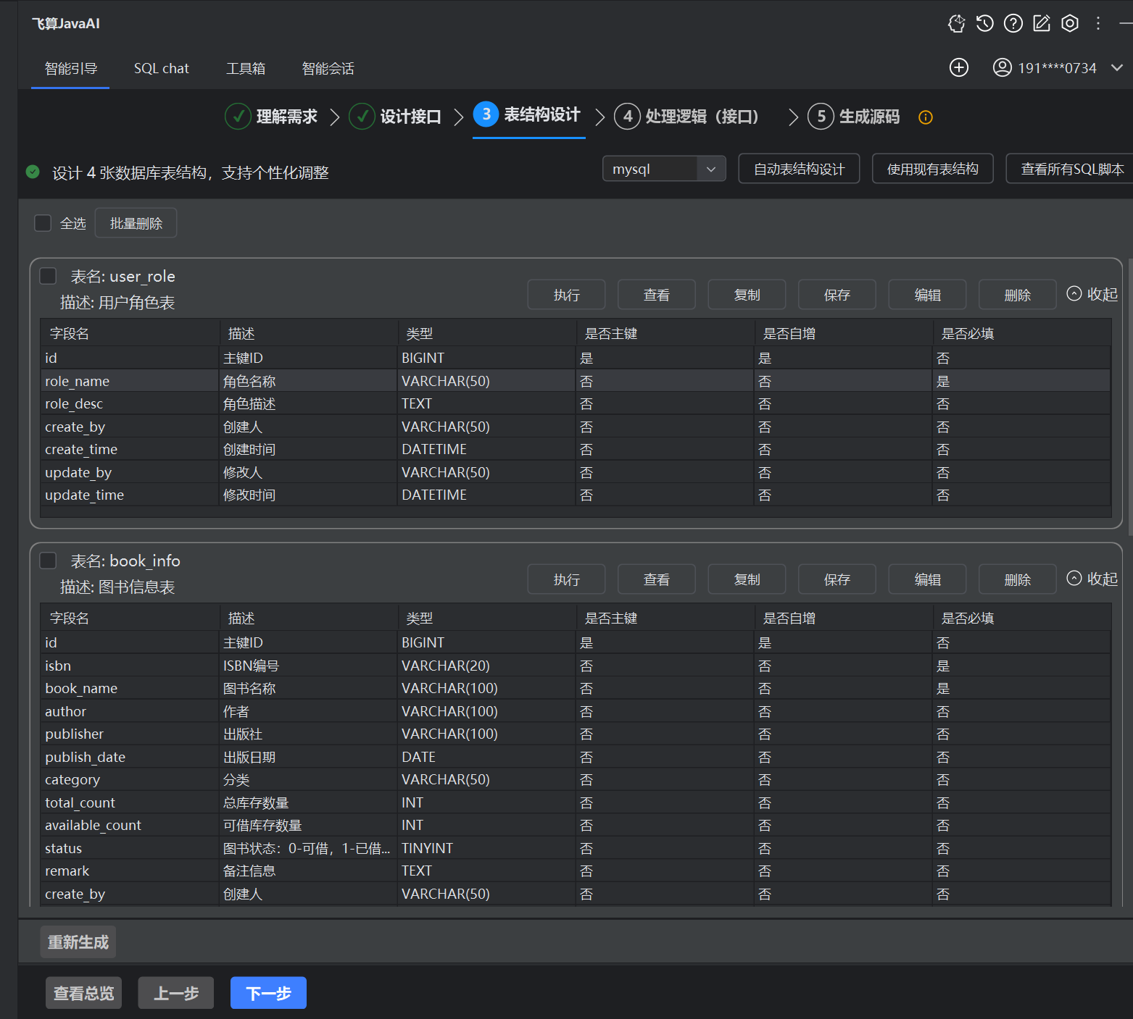Switch to the SQL chat tab
The width and height of the screenshot is (1133, 1019).
161,69
